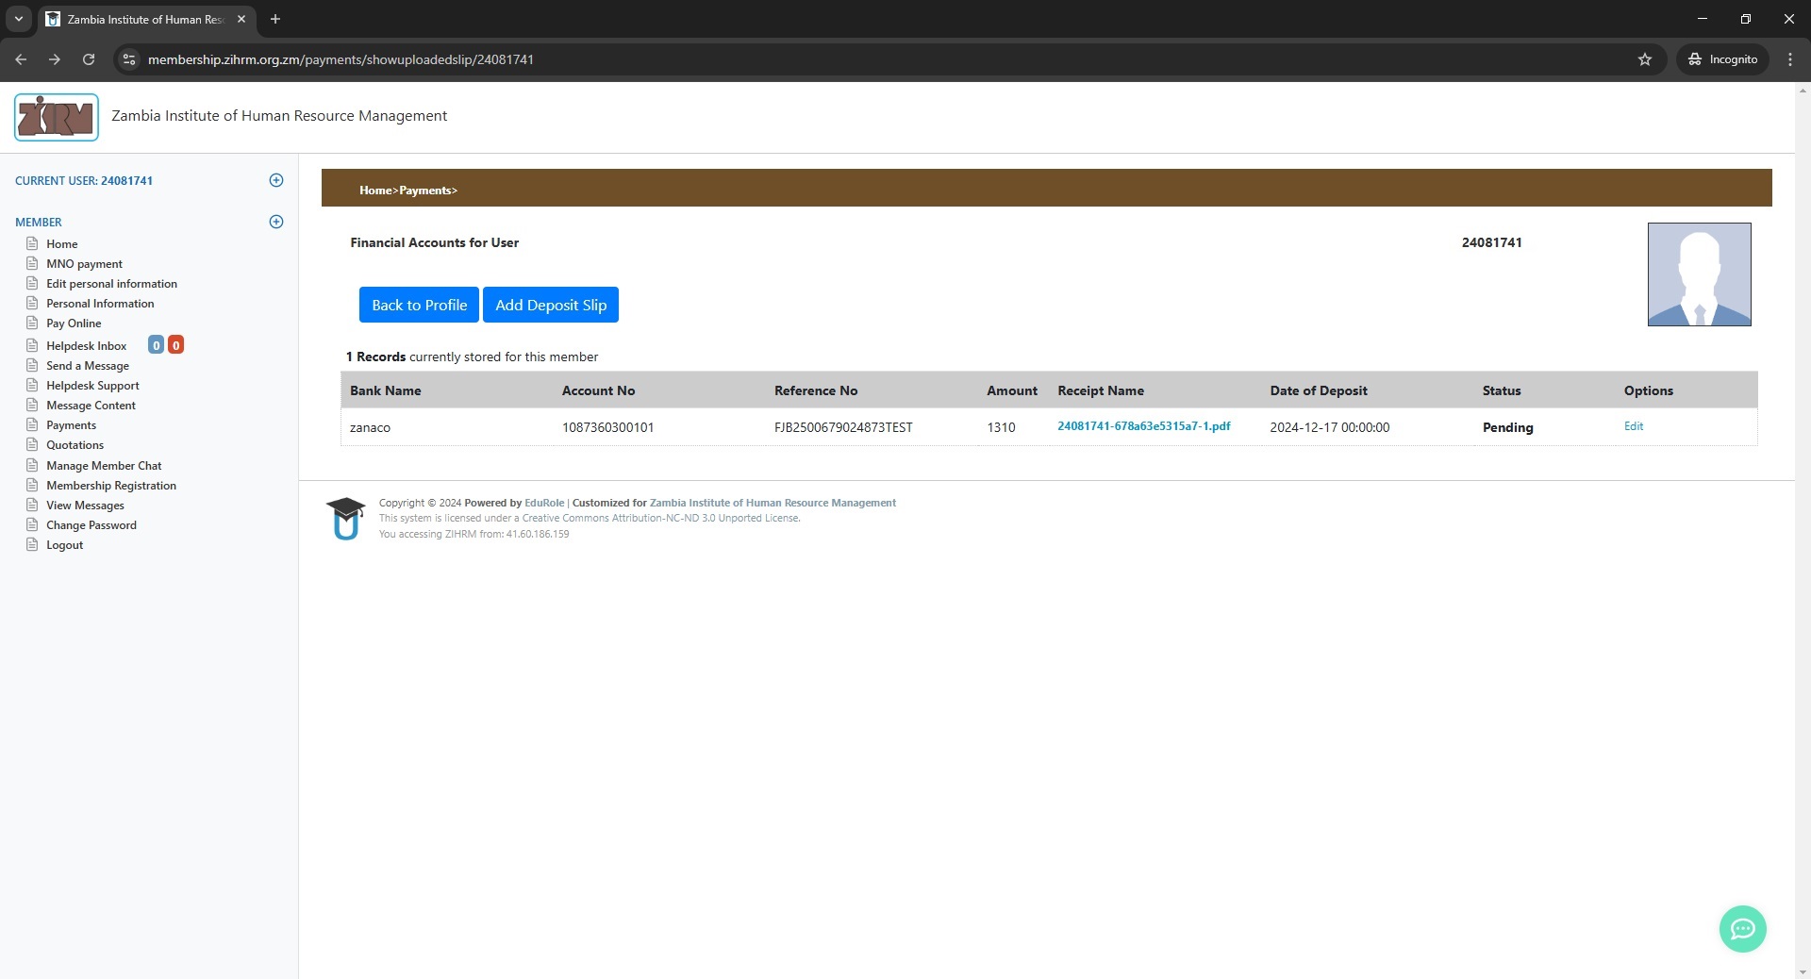Open Pay Online in the sidebar
Image resolution: width=1811 pixels, height=979 pixels.
click(x=74, y=324)
